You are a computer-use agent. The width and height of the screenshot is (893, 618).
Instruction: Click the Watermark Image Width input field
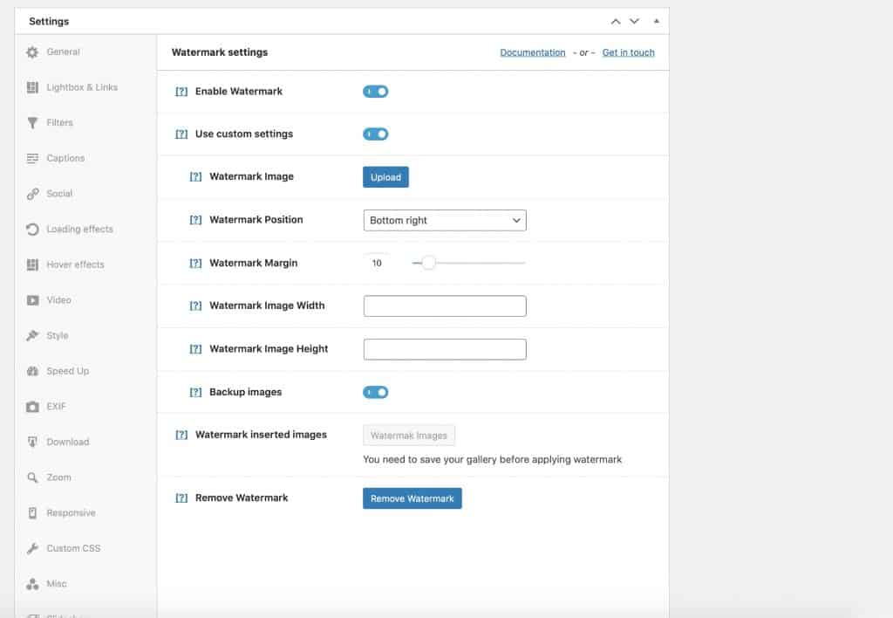[x=445, y=306]
